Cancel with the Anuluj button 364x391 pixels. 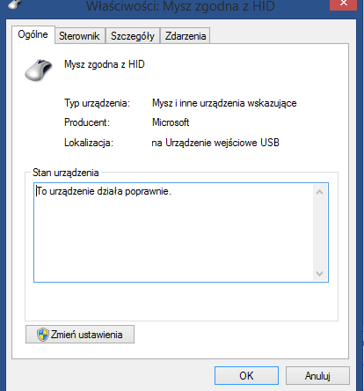point(317,375)
